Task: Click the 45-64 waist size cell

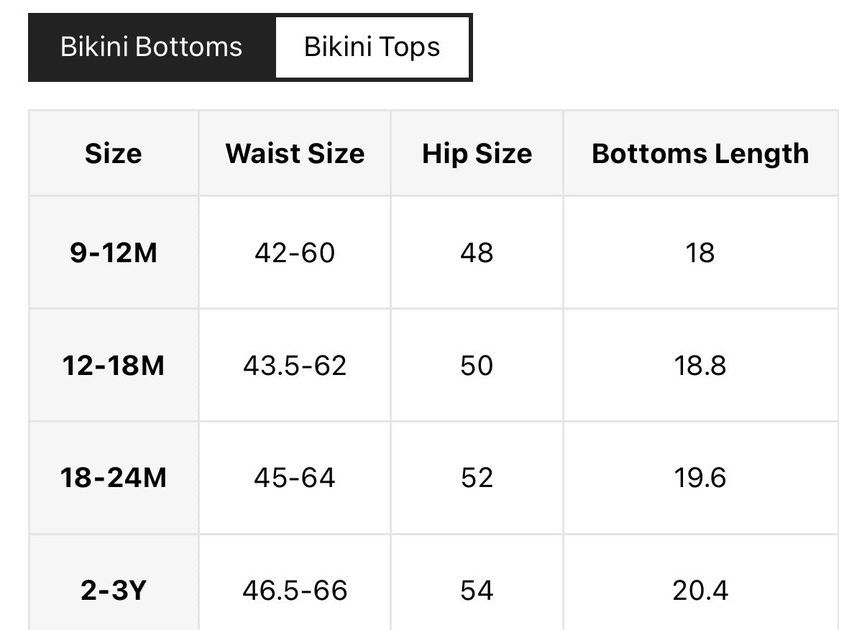Action: (295, 478)
